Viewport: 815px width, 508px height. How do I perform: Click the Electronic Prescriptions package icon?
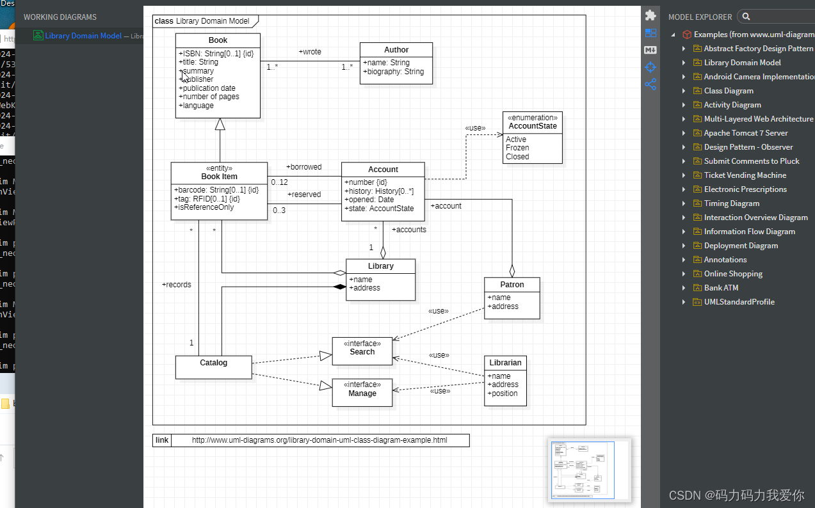pyautogui.click(x=697, y=189)
